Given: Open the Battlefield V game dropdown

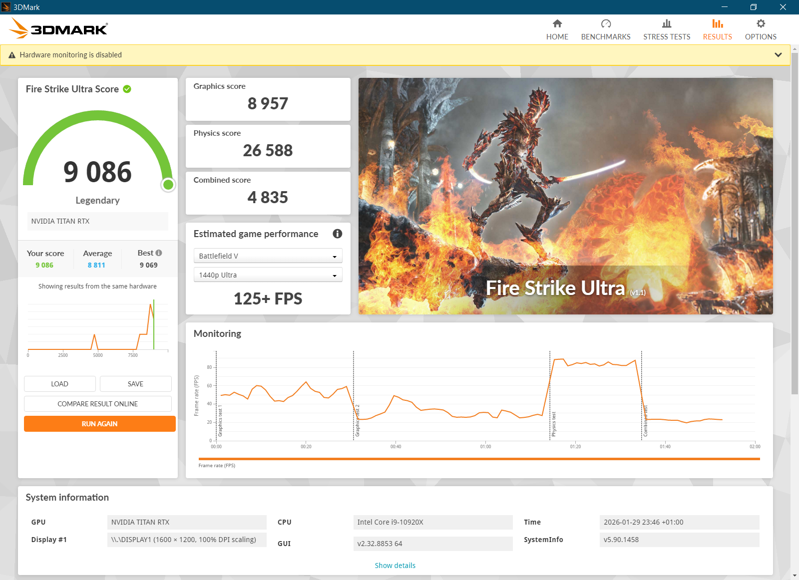Looking at the screenshot, I should pyautogui.click(x=268, y=256).
